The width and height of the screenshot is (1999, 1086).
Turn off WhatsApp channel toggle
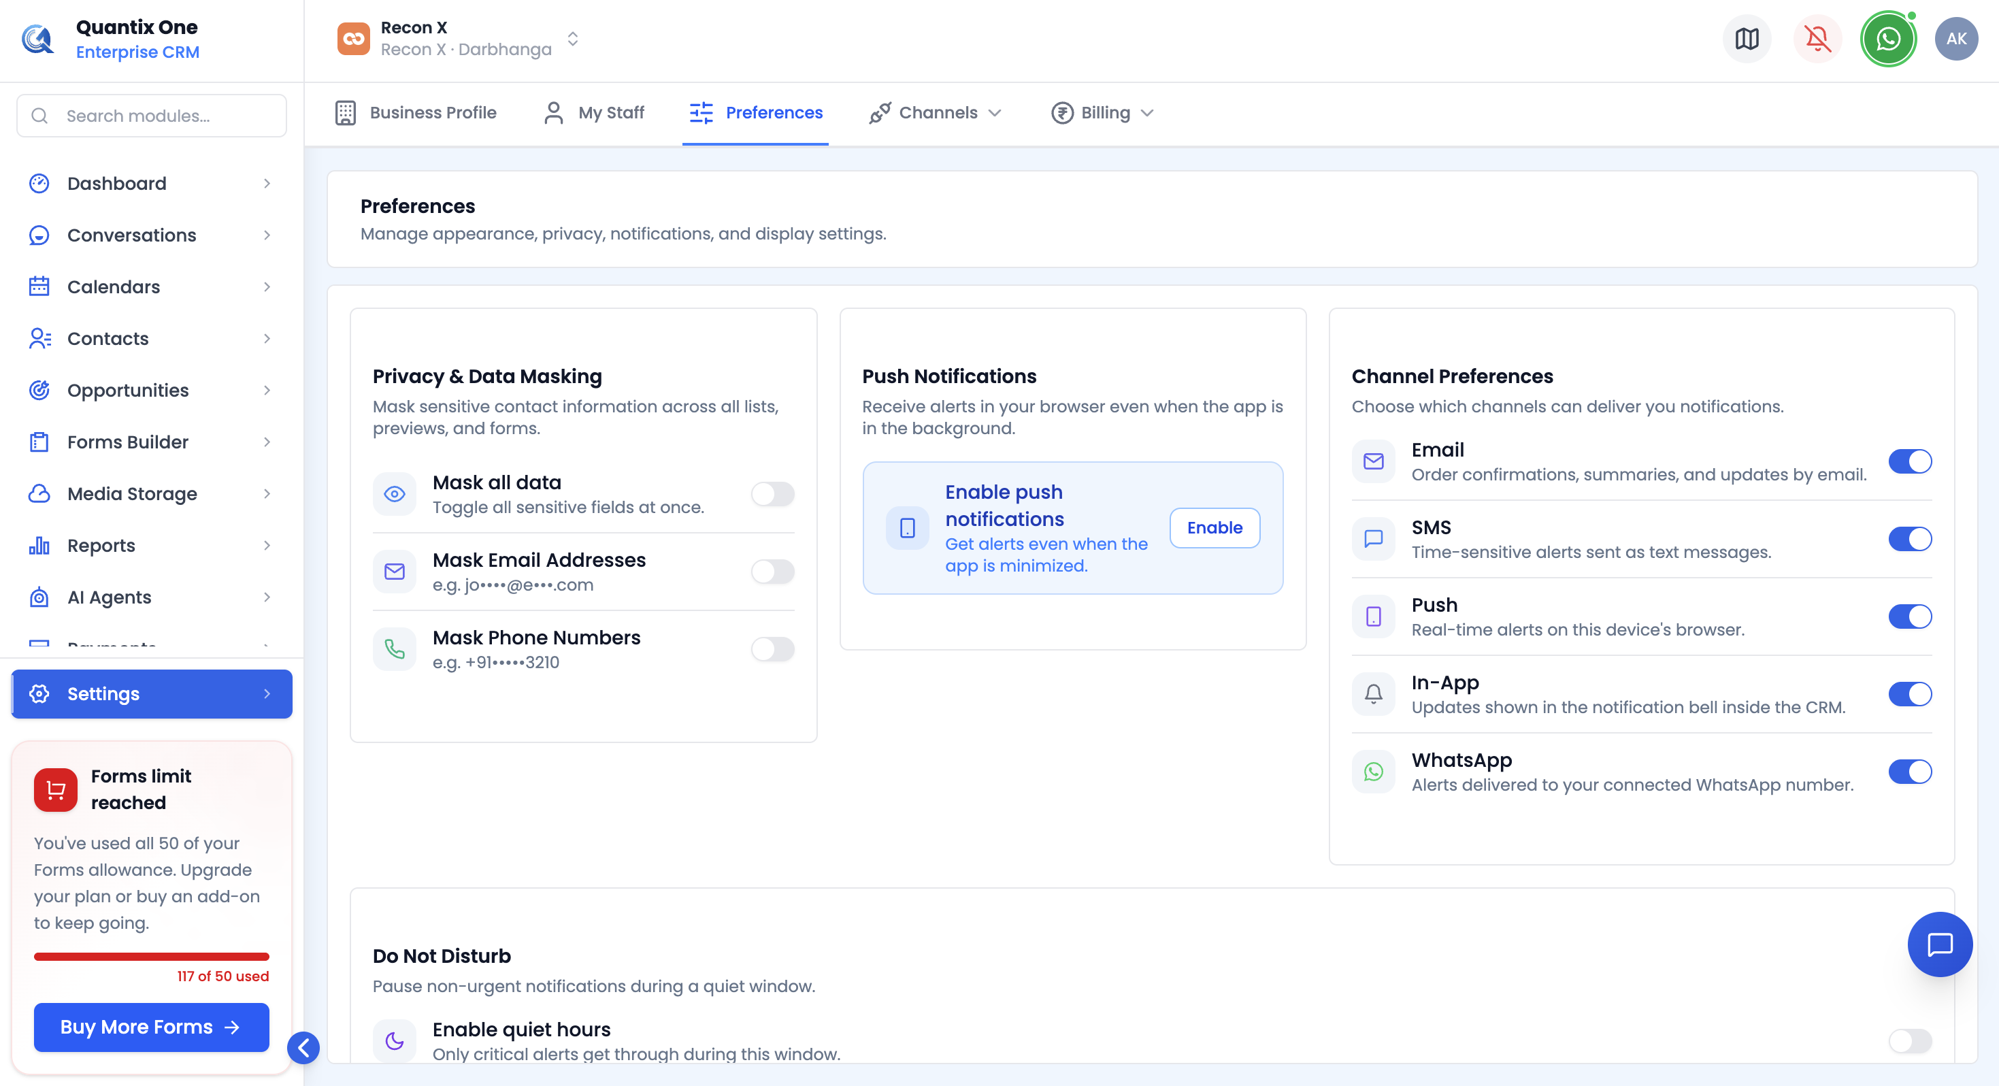point(1910,772)
